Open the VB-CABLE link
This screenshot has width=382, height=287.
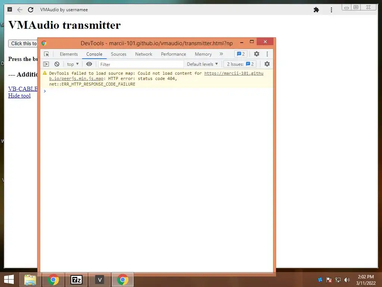(x=23, y=89)
